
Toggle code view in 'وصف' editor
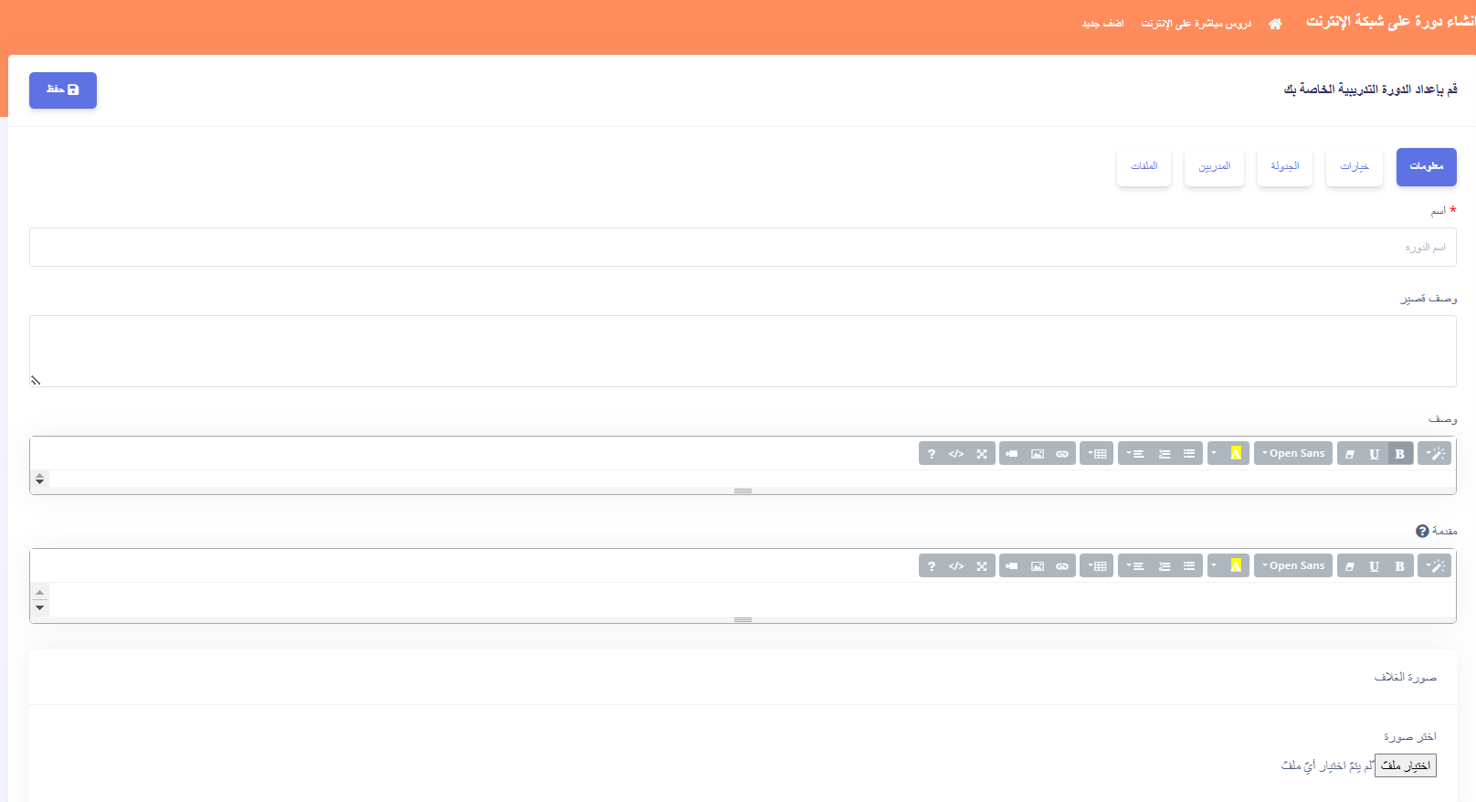(x=956, y=454)
